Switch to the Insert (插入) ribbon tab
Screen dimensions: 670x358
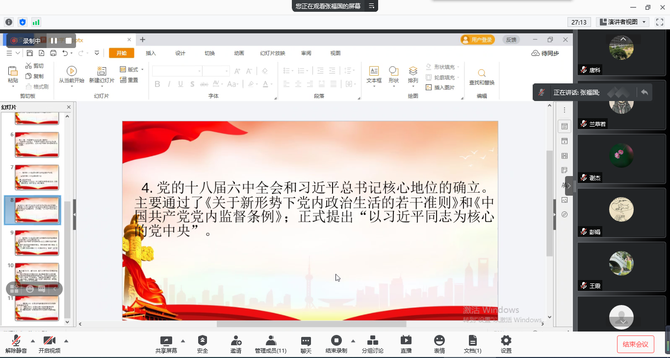(151, 53)
